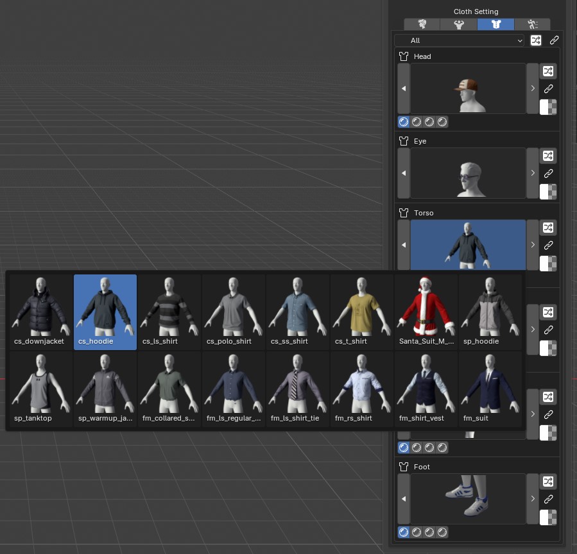This screenshot has height=554, width=577.
Task: Choose fm_shirt_vest thumbnail
Action: click(426, 389)
